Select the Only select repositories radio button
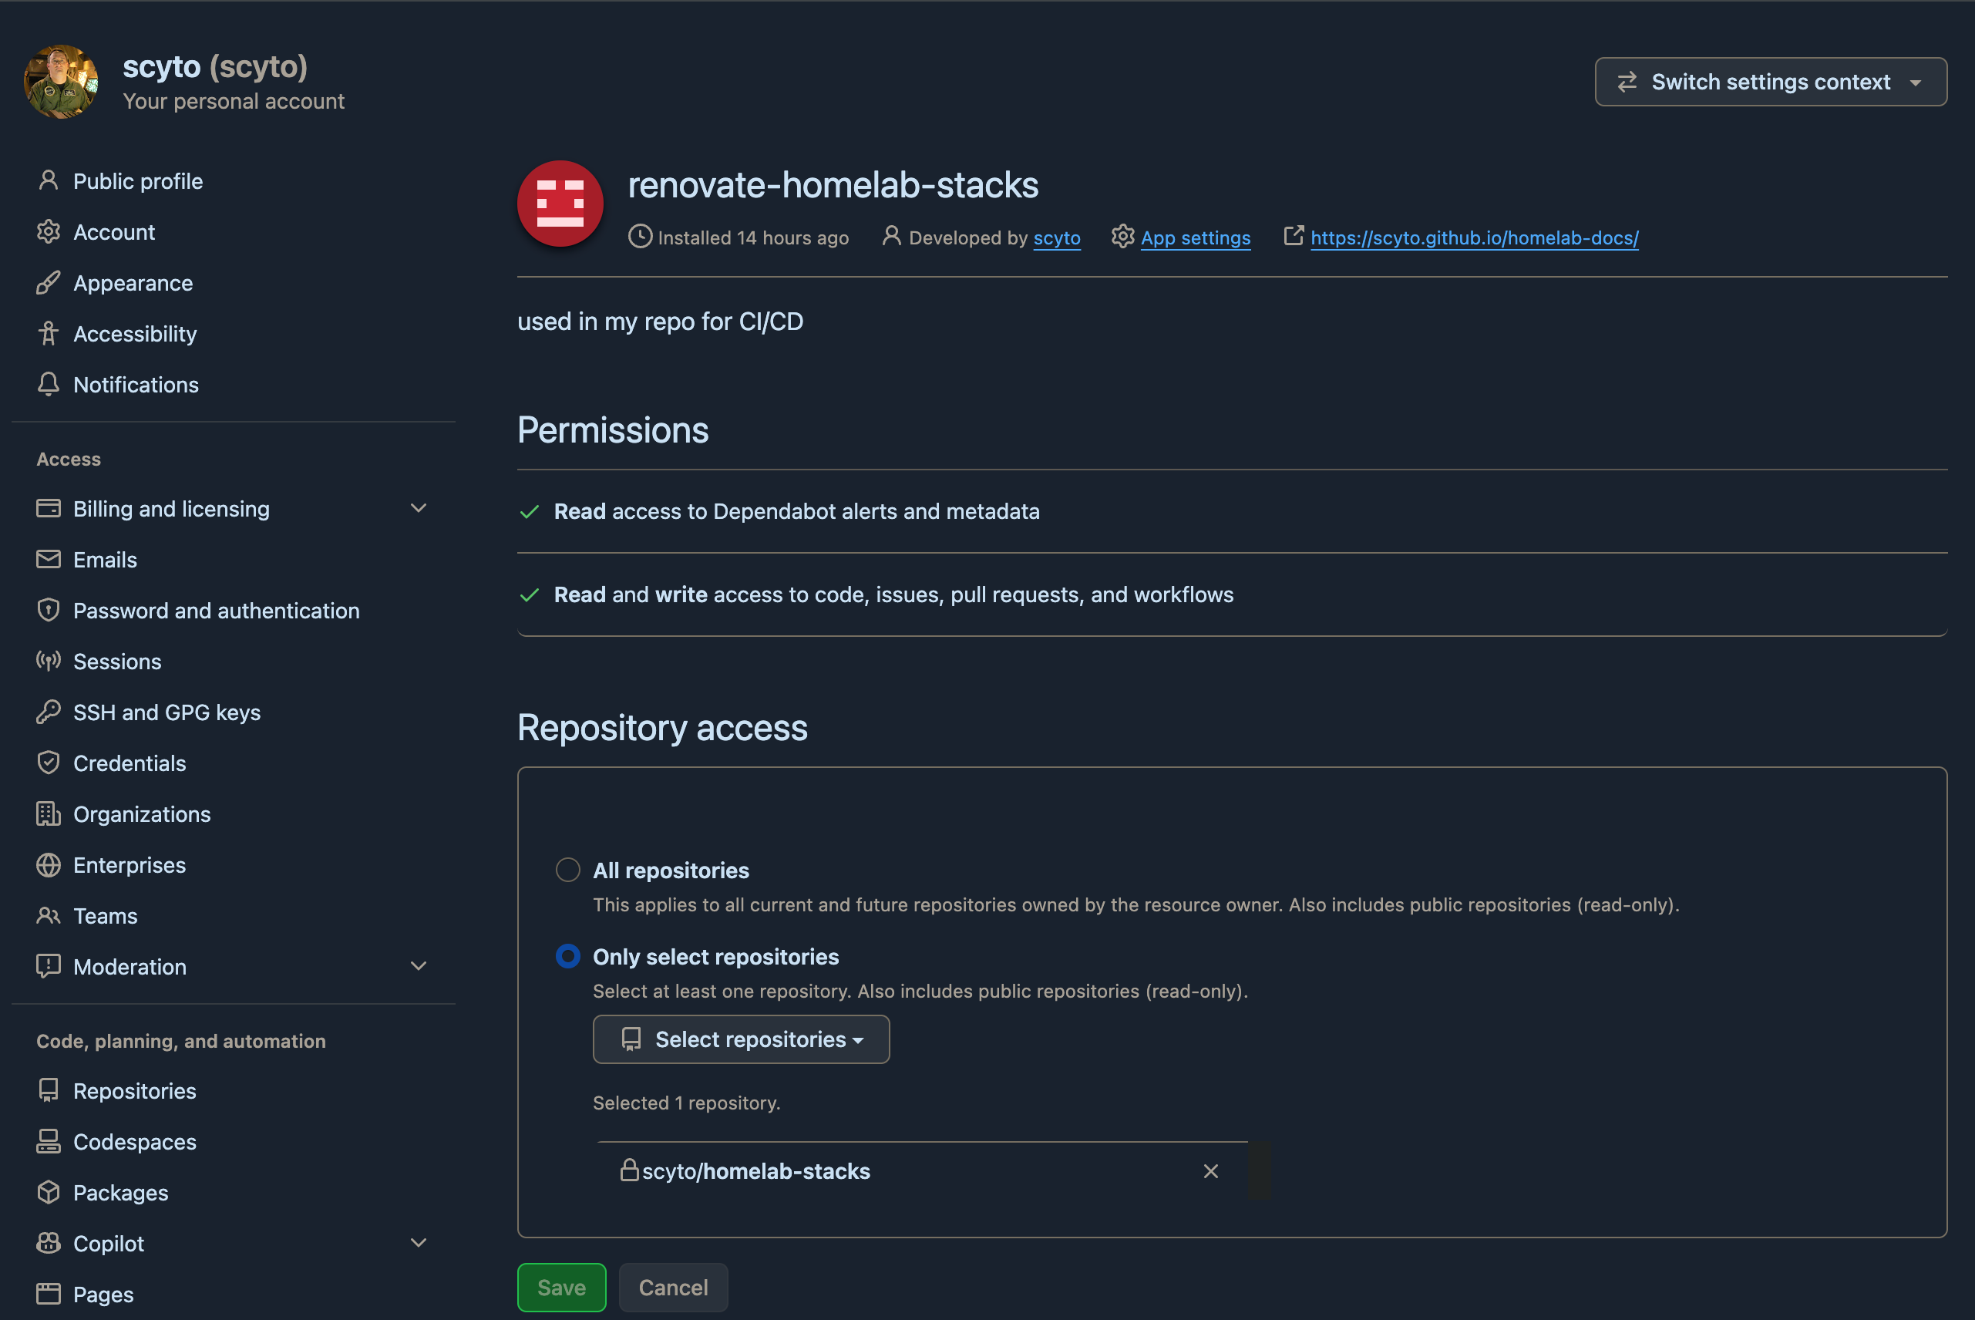The image size is (1975, 1320). [x=568, y=956]
